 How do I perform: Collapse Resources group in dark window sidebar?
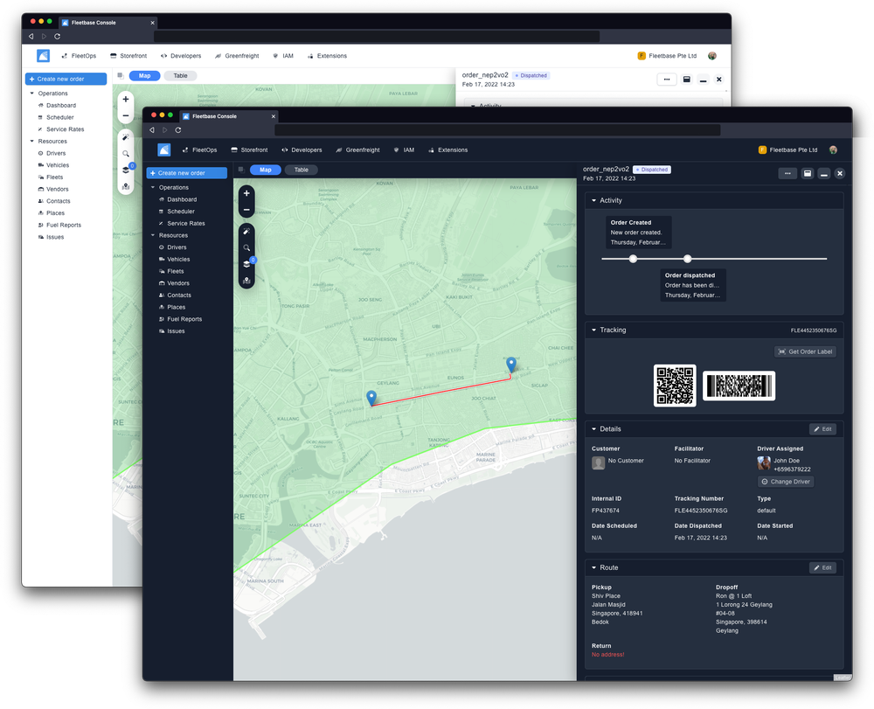153,235
